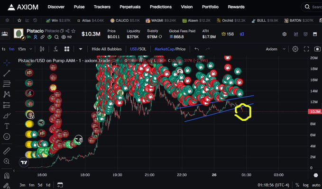322x189 pixels.
Task: Open the green pie chart holders icon
Action: (49, 37)
